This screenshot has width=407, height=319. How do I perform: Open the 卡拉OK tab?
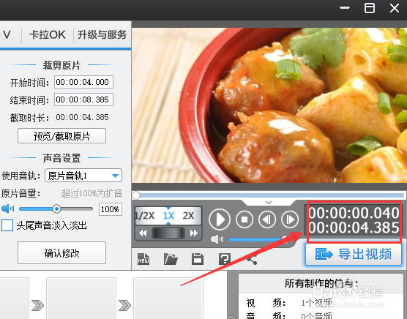tap(48, 34)
